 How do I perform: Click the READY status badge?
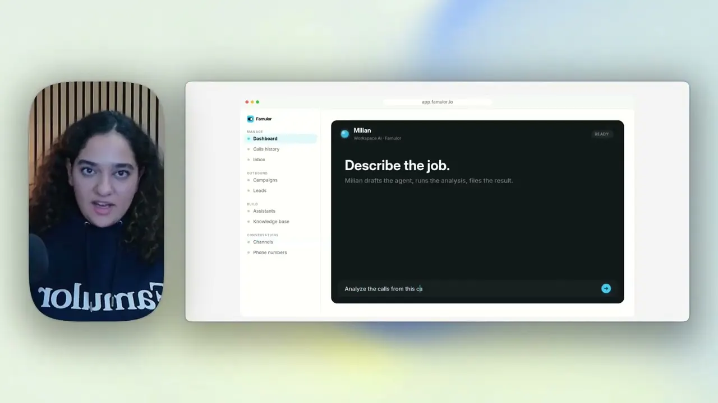click(601, 134)
